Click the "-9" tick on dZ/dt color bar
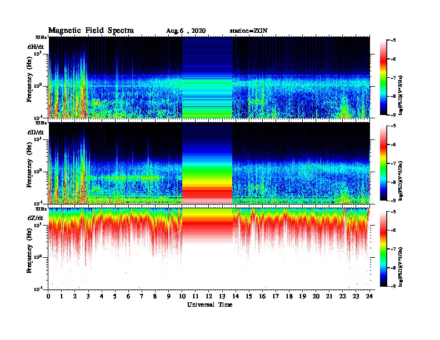440x340 pixels. point(393,286)
